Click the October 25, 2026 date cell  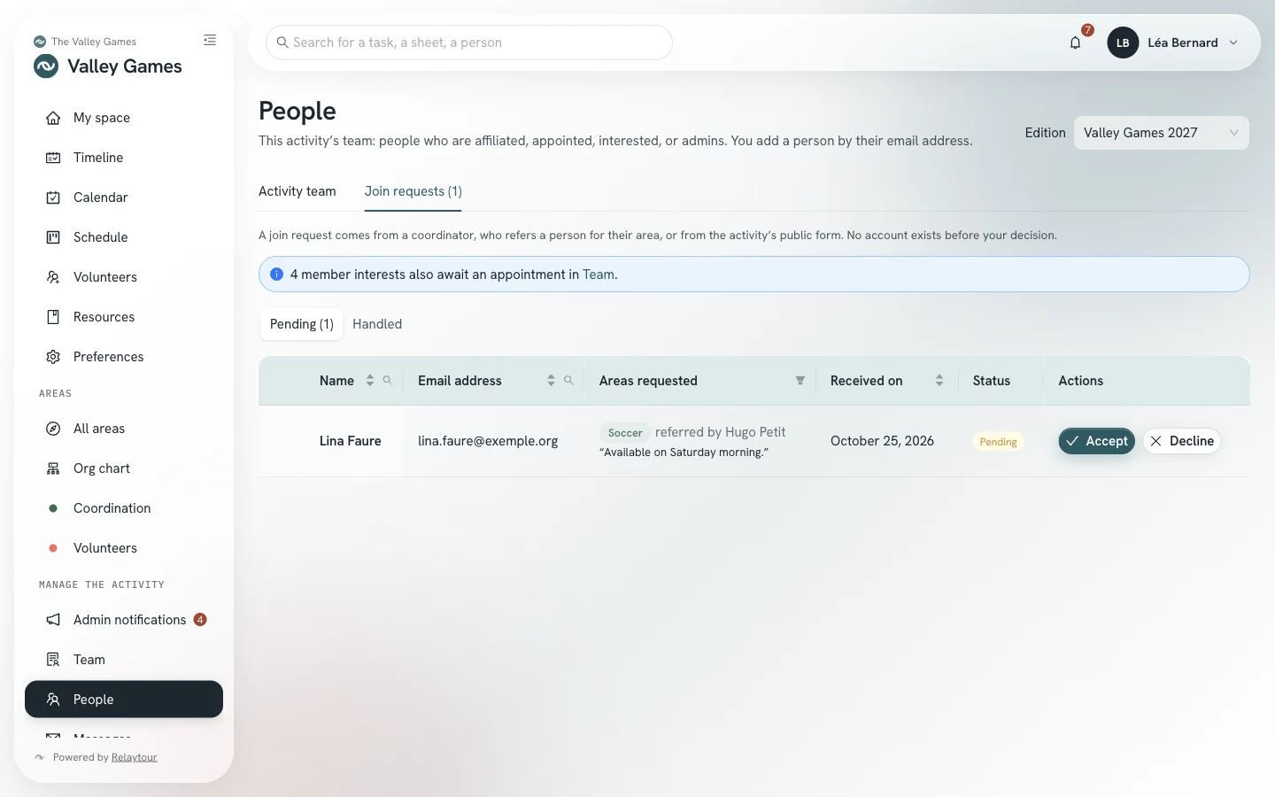click(882, 441)
